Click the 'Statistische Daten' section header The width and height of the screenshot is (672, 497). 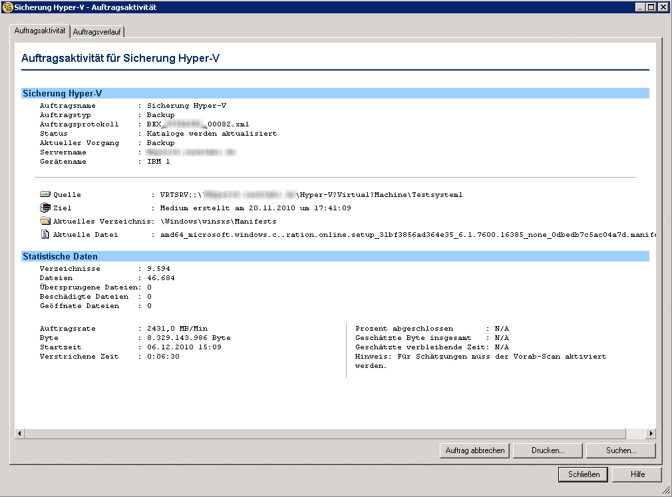tap(335, 256)
